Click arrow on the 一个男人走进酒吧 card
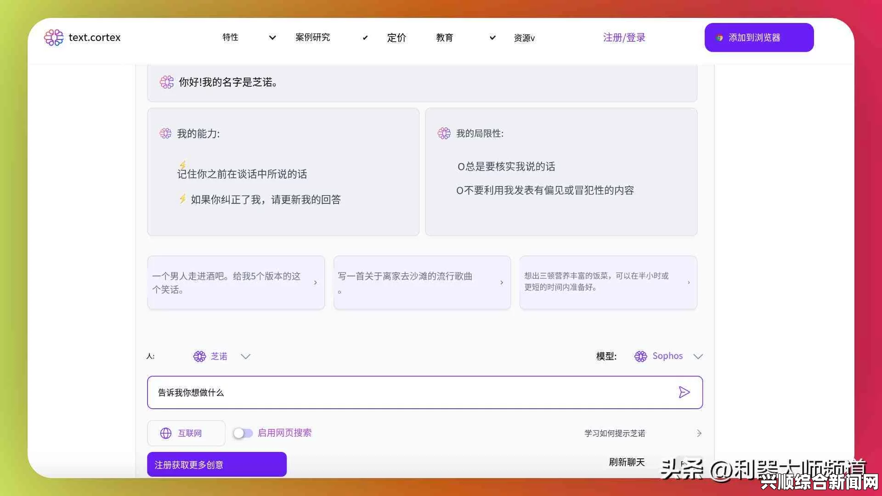This screenshot has height=496, width=882. coord(315,282)
